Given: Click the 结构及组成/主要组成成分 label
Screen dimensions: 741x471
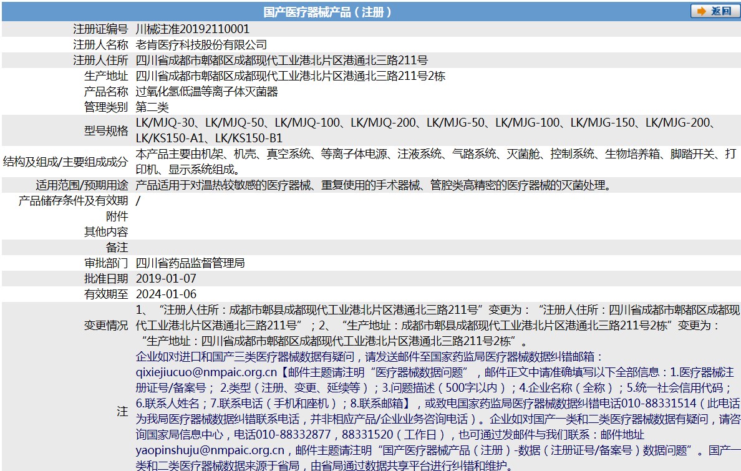Looking at the screenshot, I should coord(65,162).
